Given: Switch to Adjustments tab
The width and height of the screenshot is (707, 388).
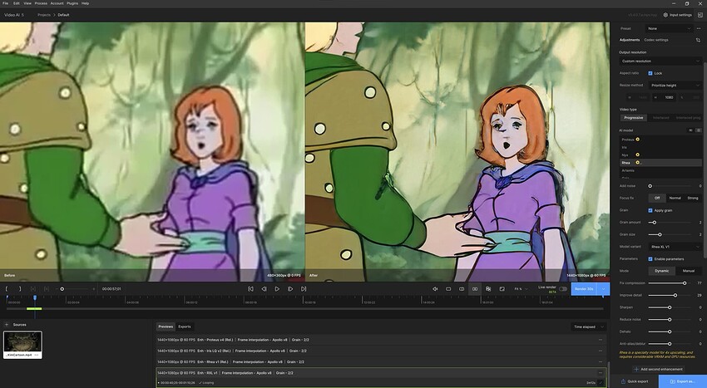Looking at the screenshot, I should [x=630, y=40].
